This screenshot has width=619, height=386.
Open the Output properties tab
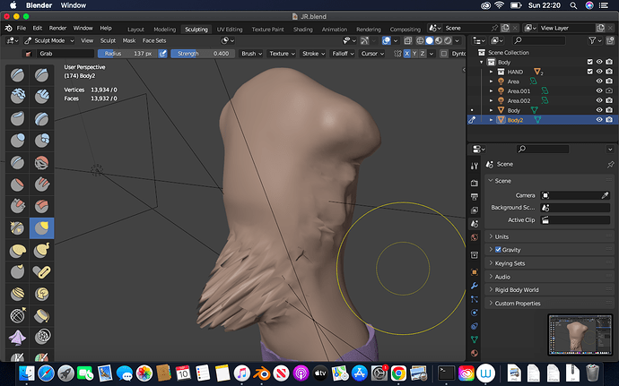click(475, 197)
